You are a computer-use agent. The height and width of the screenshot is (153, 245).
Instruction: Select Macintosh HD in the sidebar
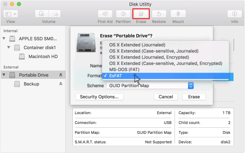[43, 56]
